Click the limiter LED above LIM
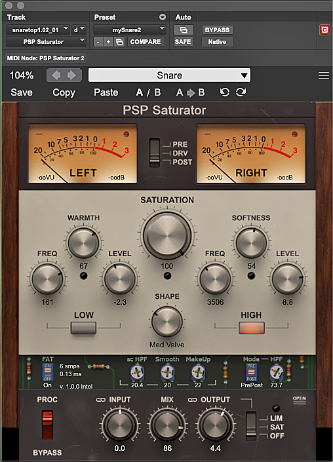 (x=276, y=408)
